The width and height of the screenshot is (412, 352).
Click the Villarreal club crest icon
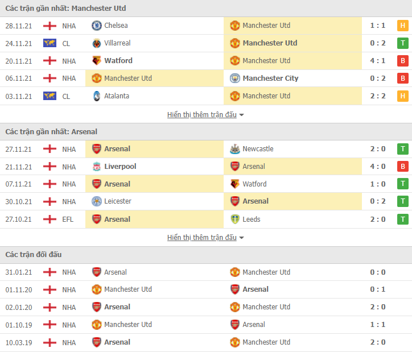click(96, 43)
